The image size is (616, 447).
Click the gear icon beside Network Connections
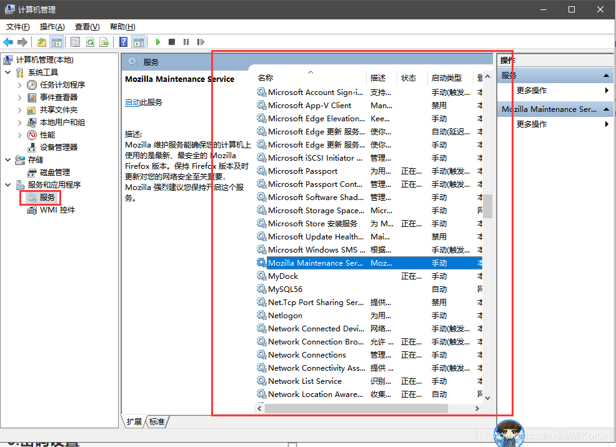click(x=262, y=354)
